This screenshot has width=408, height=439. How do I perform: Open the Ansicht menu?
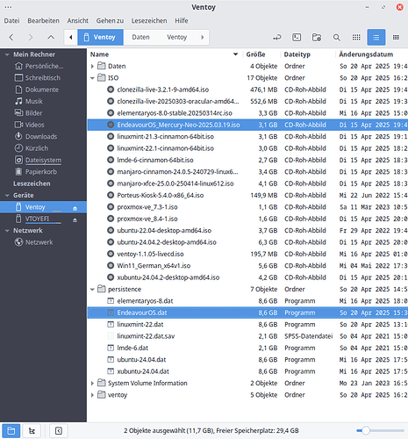tap(77, 21)
